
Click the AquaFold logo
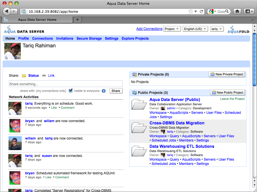(238, 30)
